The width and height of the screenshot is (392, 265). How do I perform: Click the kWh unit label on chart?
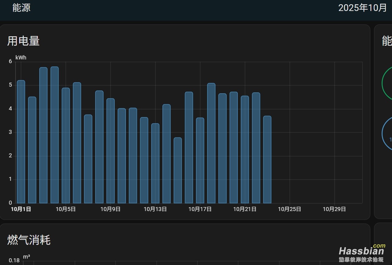pos(21,58)
